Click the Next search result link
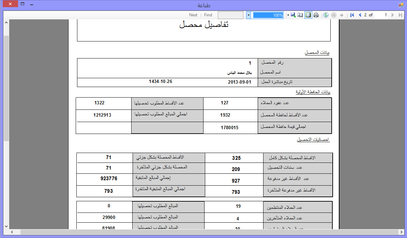407x238 pixels. click(x=193, y=15)
